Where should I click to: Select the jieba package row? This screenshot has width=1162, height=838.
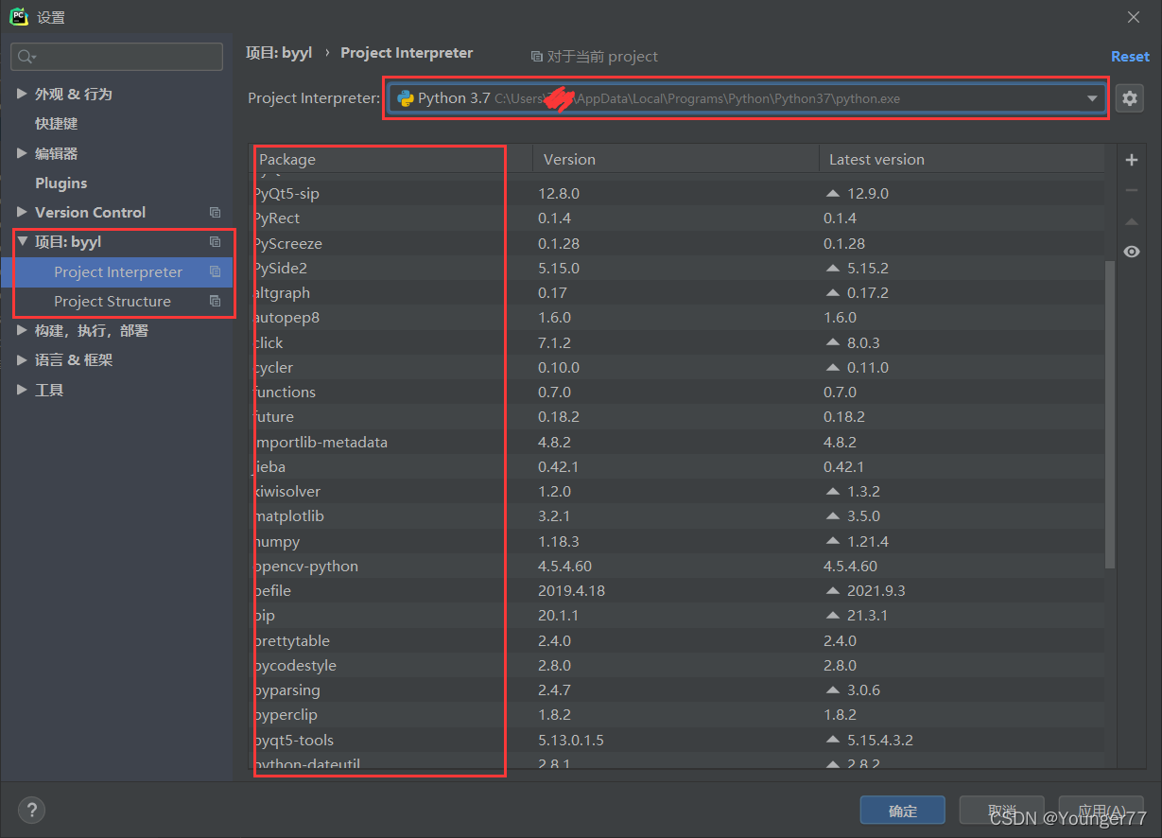point(677,467)
